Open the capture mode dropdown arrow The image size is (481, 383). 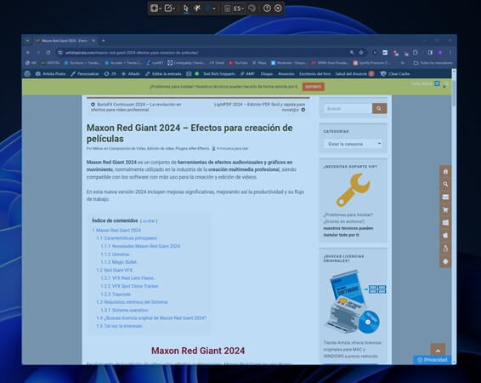coord(160,9)
